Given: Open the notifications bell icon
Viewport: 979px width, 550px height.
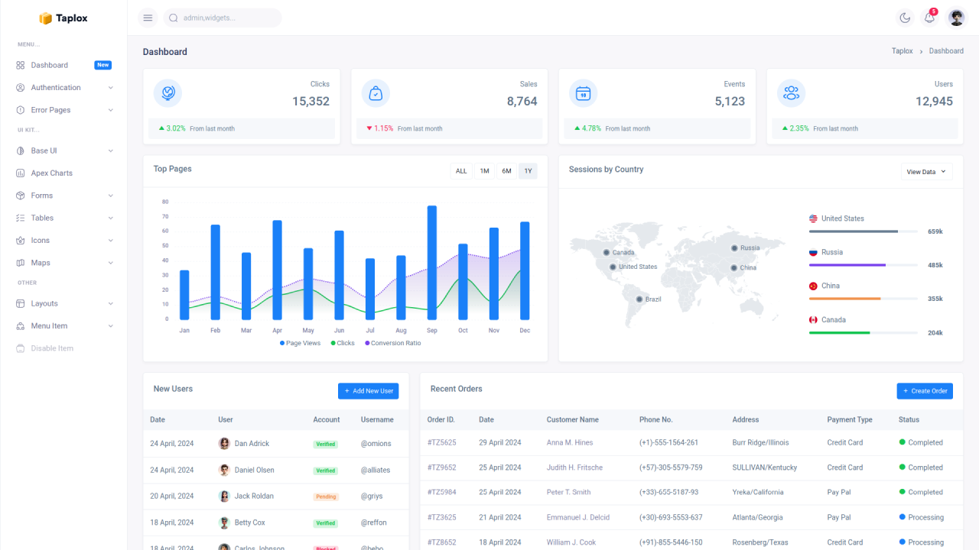Looking at the screenshot, I should (x=929, y=17).
